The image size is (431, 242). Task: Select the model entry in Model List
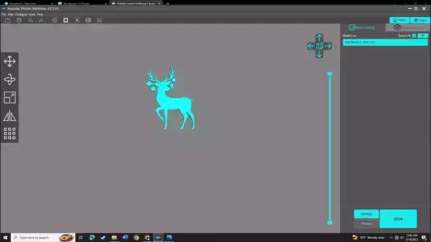tap(385, 42)
